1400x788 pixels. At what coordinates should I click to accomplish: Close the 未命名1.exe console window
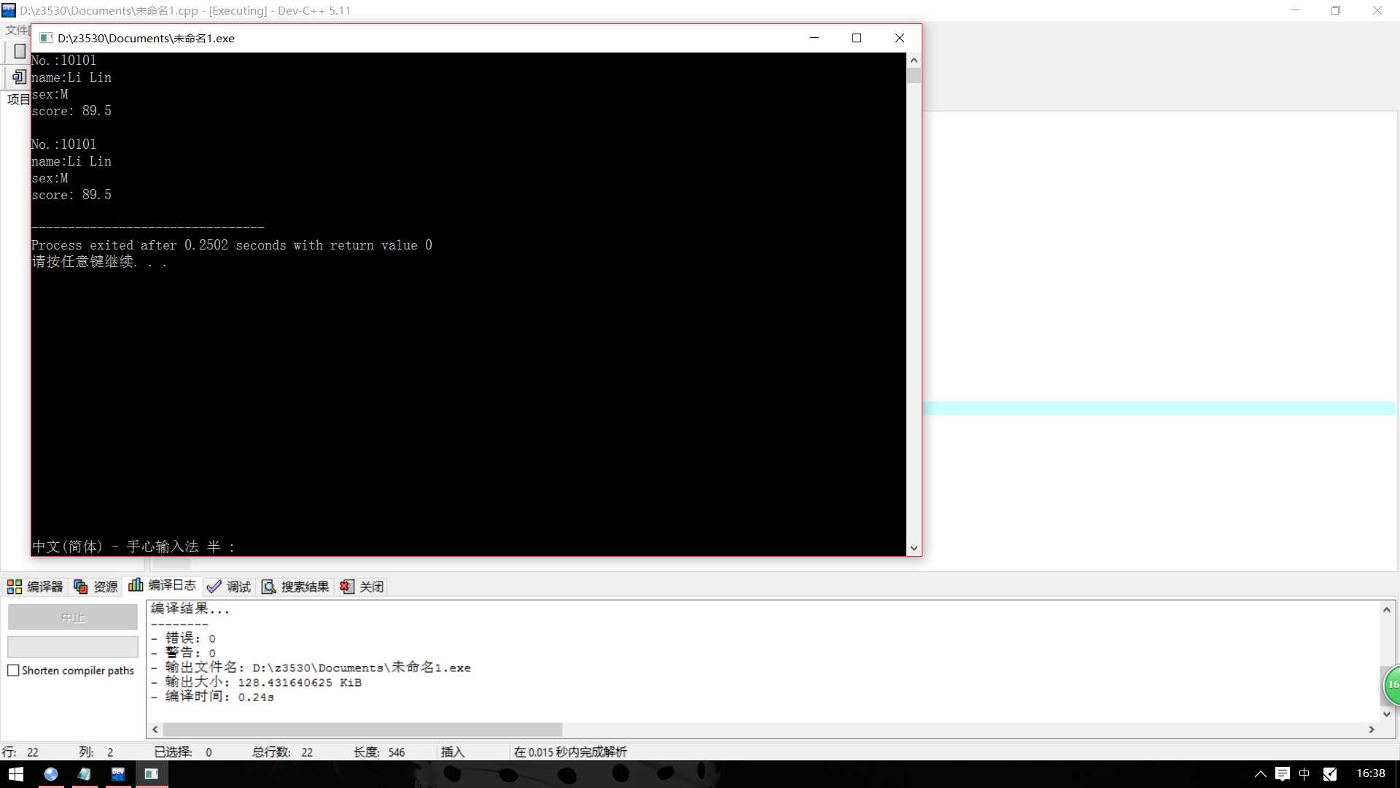[900, 38]
